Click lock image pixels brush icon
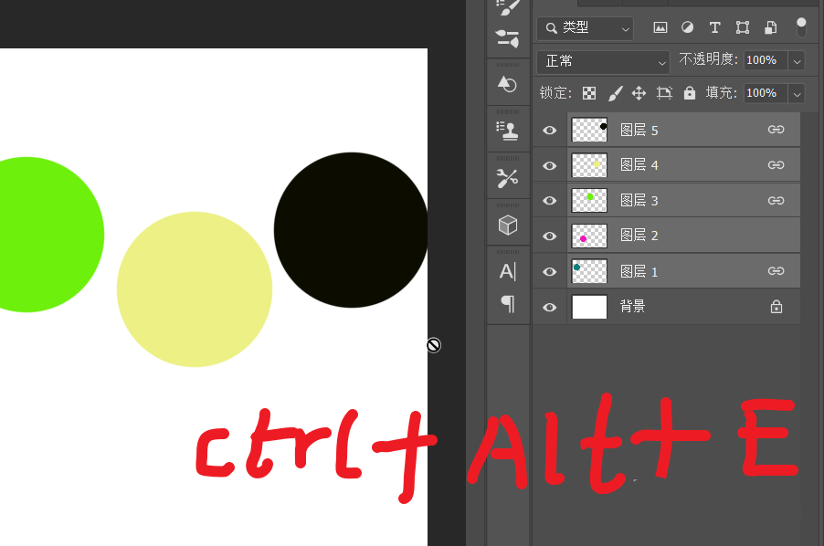 pos(615,93)
